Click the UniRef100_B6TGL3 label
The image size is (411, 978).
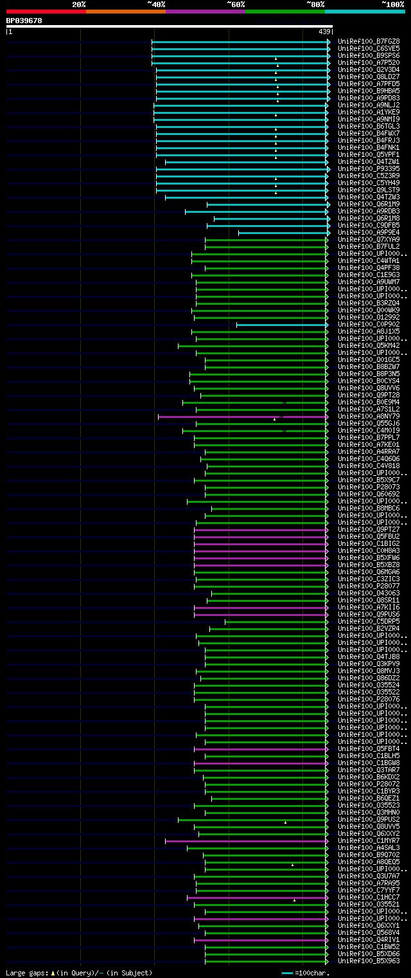pyautogui.click(x=369, y=126)
